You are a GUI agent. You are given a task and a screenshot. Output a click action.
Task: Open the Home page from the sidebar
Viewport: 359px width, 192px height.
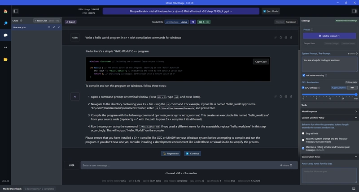click(5, 11)
